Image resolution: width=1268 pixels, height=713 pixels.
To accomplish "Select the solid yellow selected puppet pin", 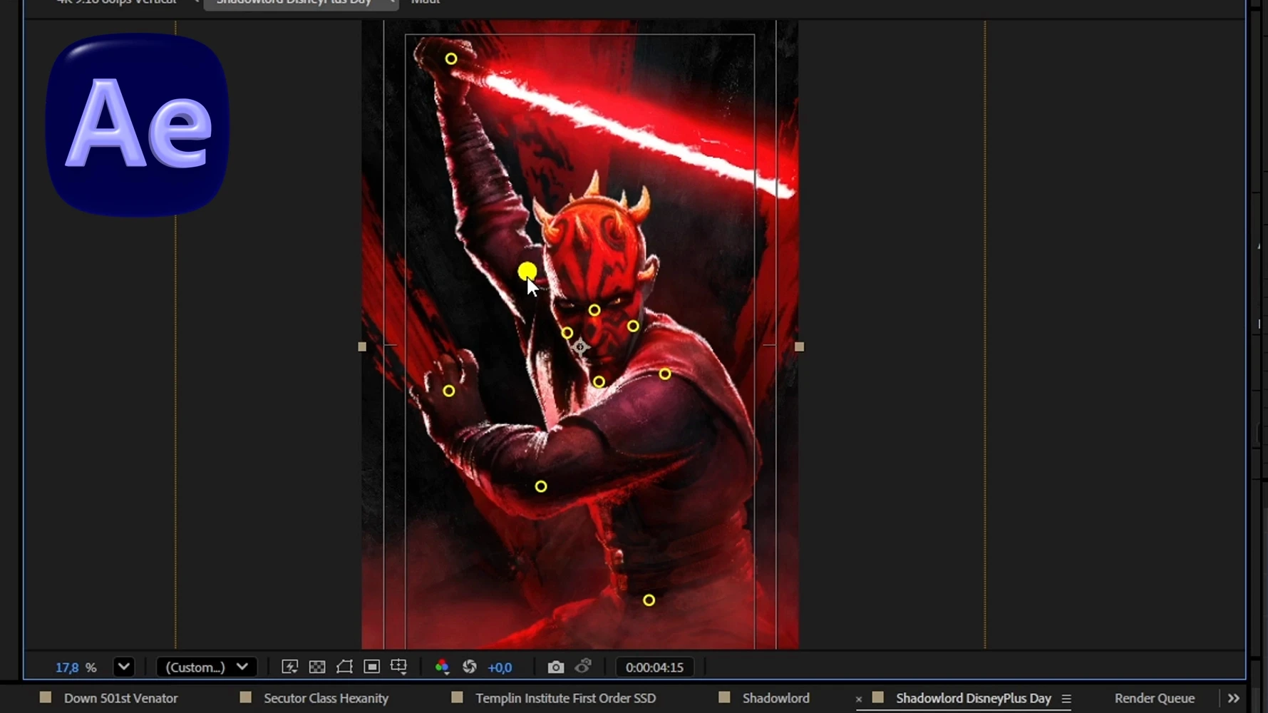I will click(527, 271).
